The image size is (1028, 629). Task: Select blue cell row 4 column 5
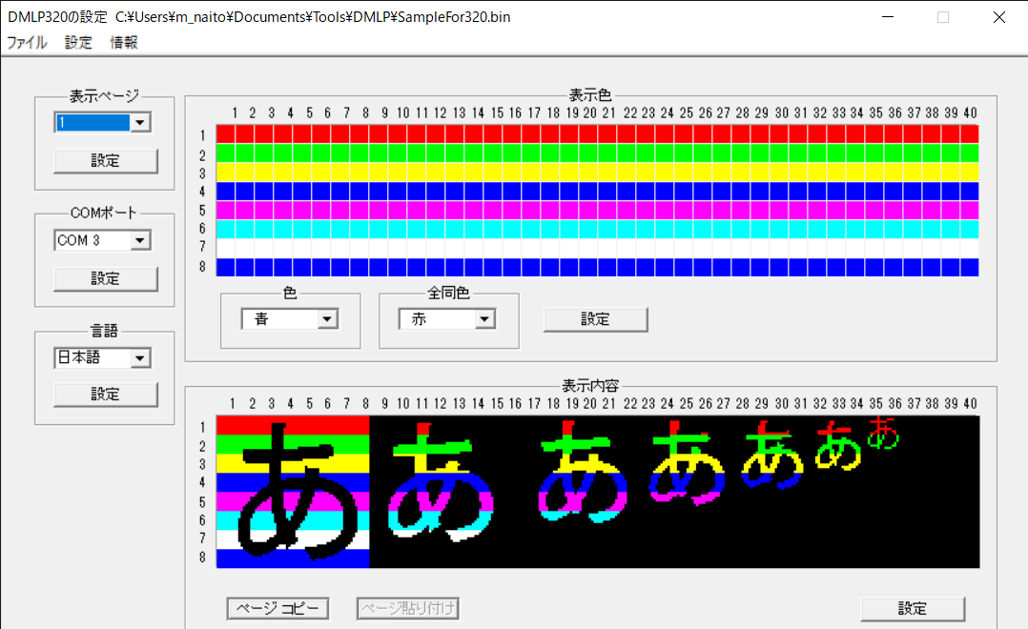[302, 191]
